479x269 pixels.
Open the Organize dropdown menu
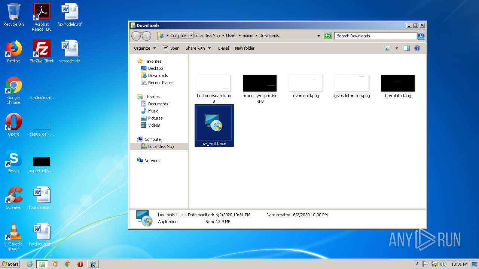tap(145, 48)
